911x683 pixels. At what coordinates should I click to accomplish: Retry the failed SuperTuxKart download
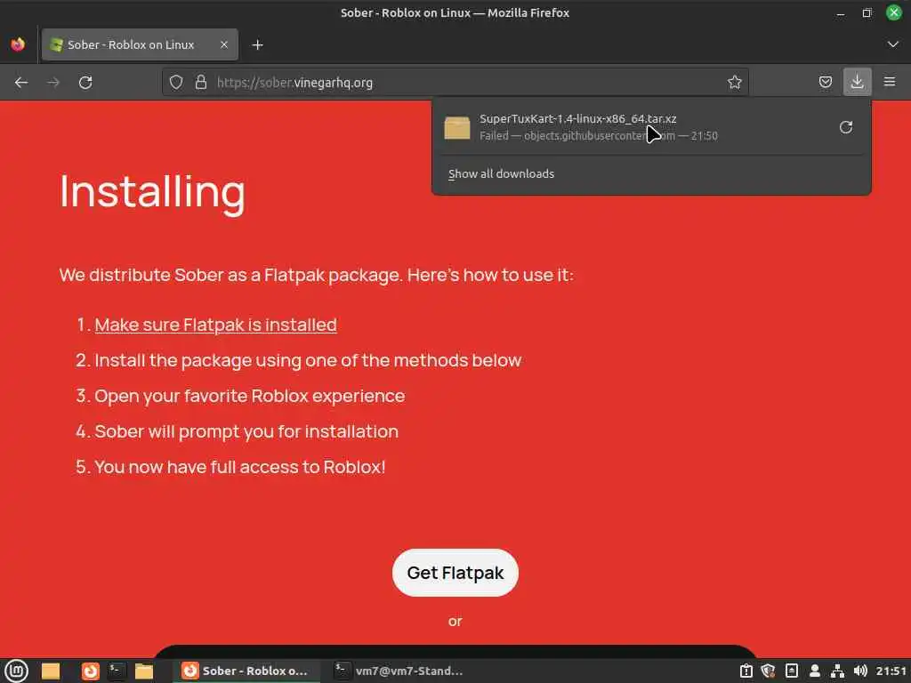[846, 127]
